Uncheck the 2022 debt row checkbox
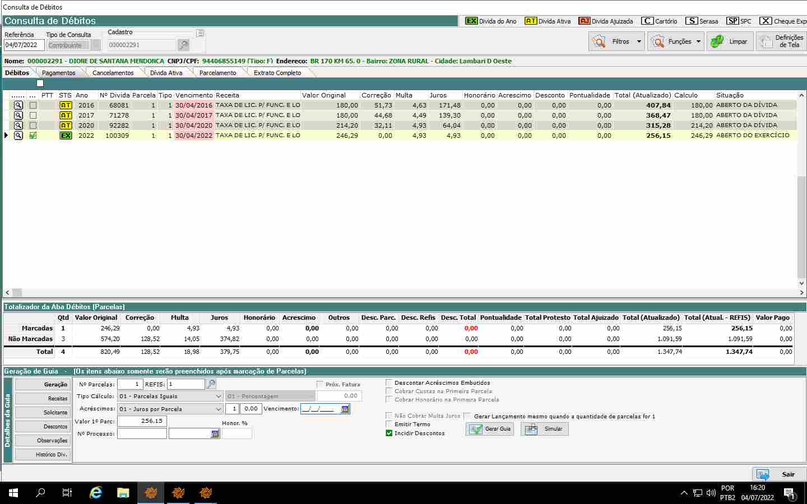The image size is (807, 504). coord(33,136)
